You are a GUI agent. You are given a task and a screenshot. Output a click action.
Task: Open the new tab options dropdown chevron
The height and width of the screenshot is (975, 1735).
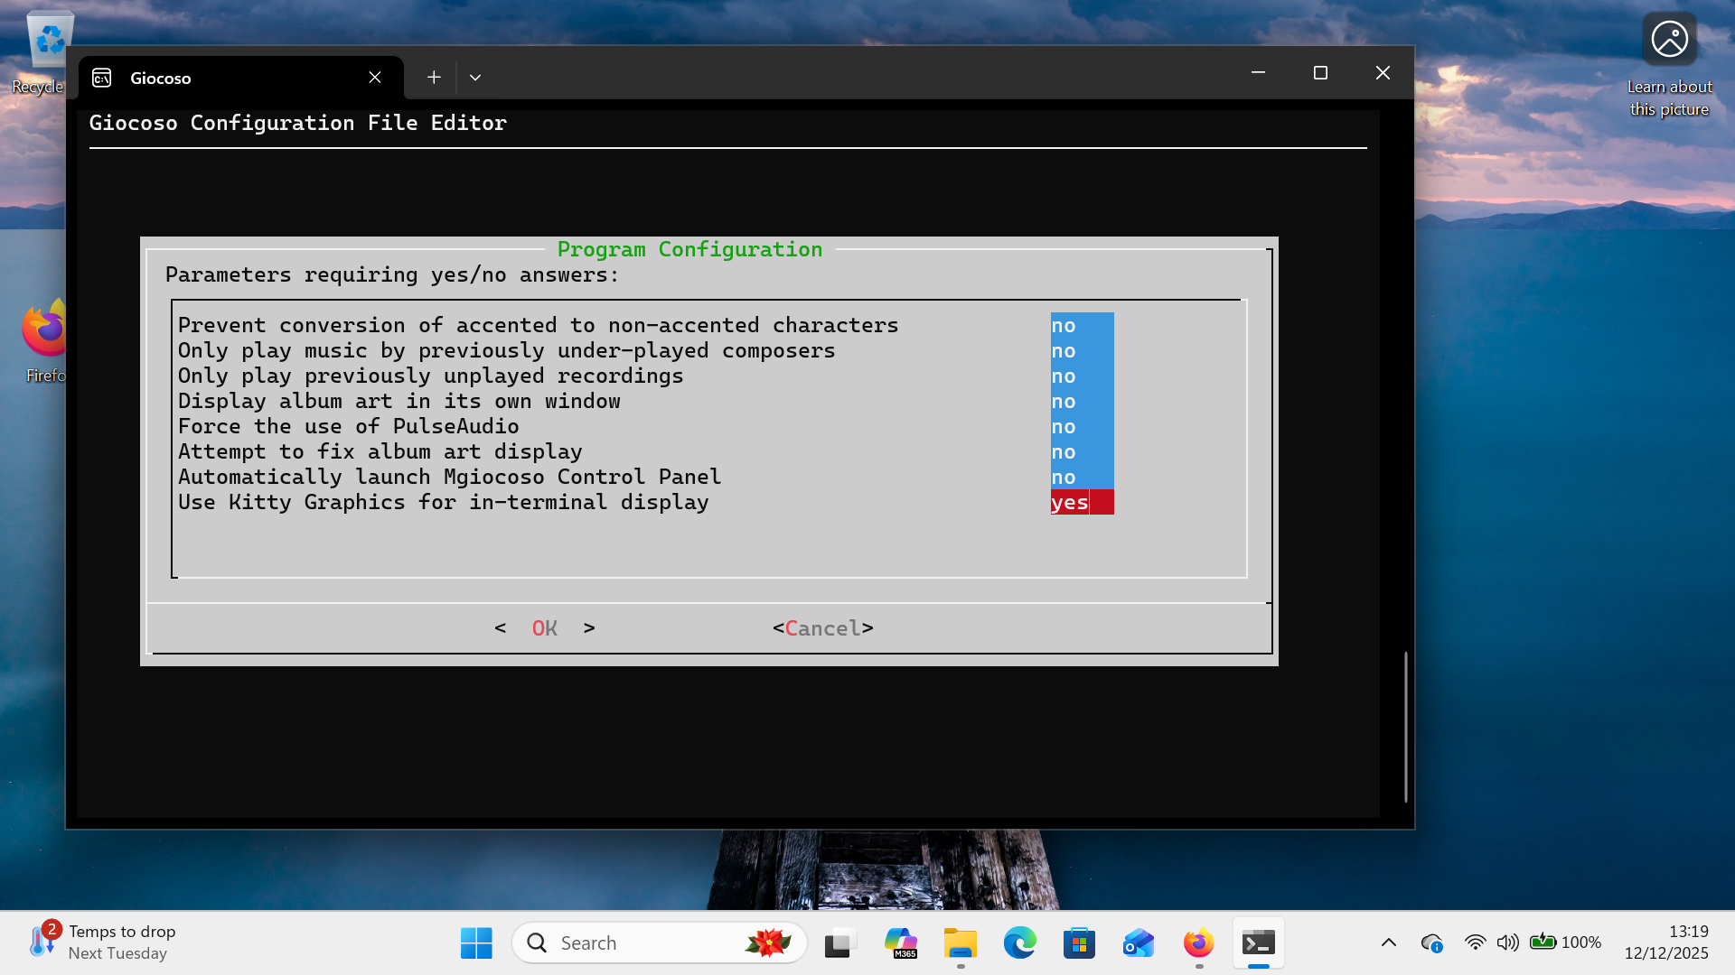(475, 77)
